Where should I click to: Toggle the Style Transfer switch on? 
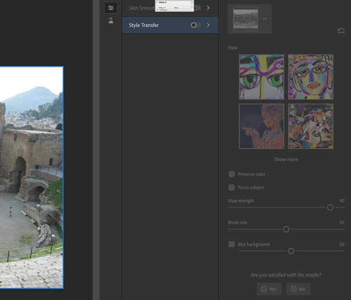(x=196, y=25)
